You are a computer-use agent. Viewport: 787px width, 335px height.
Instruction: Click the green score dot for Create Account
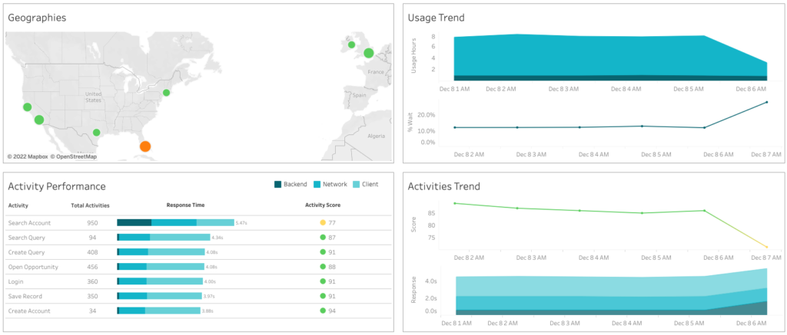324,310
